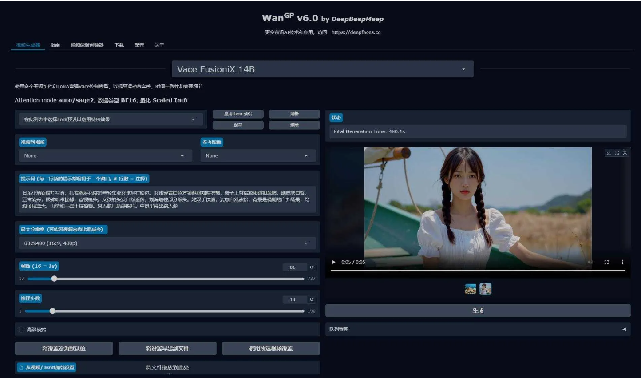Enable the 高级模式 checkbox

click(21, 330)
